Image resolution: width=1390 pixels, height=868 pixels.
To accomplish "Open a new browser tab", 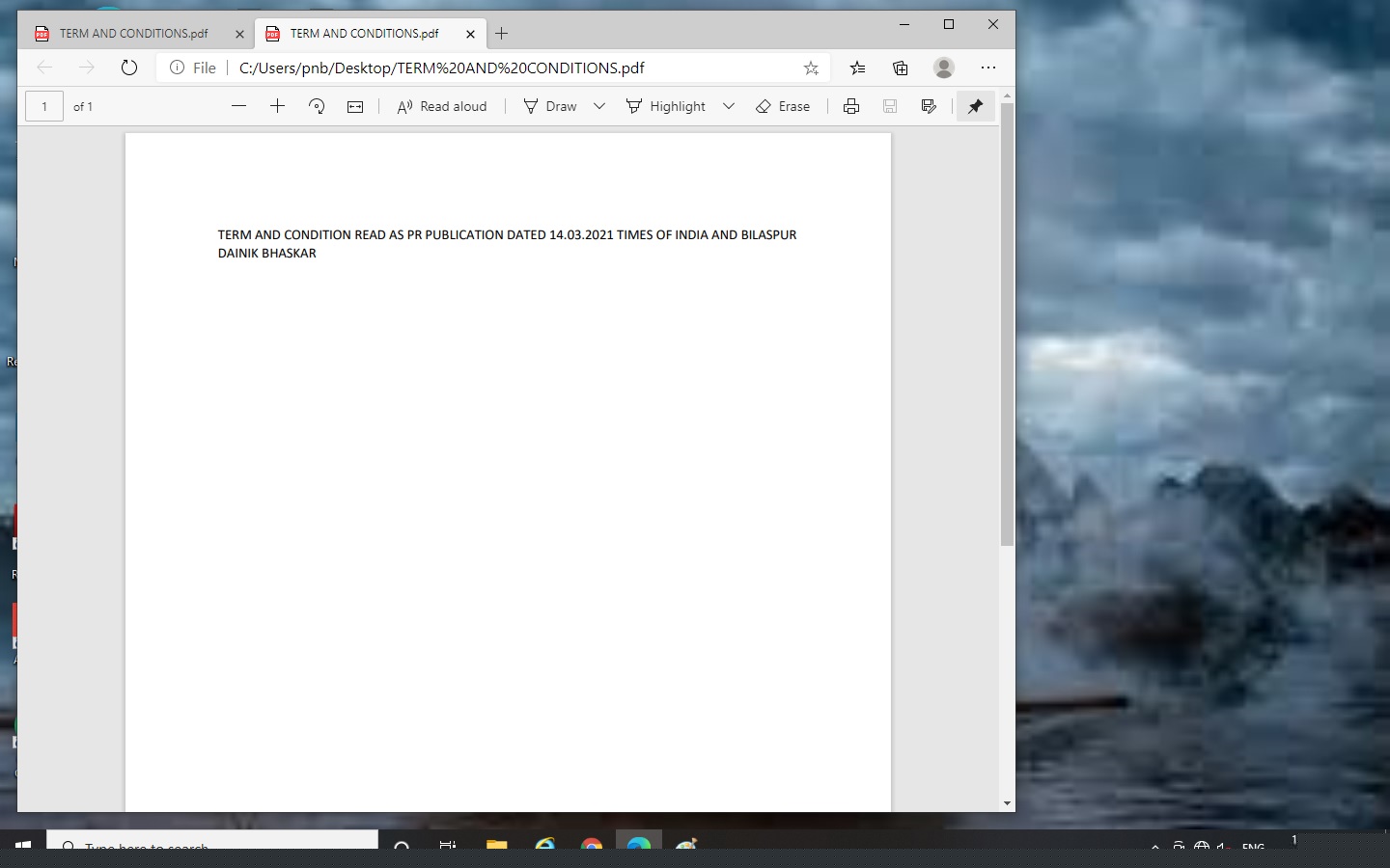I will pyautogui.click(x=501, y=34).
